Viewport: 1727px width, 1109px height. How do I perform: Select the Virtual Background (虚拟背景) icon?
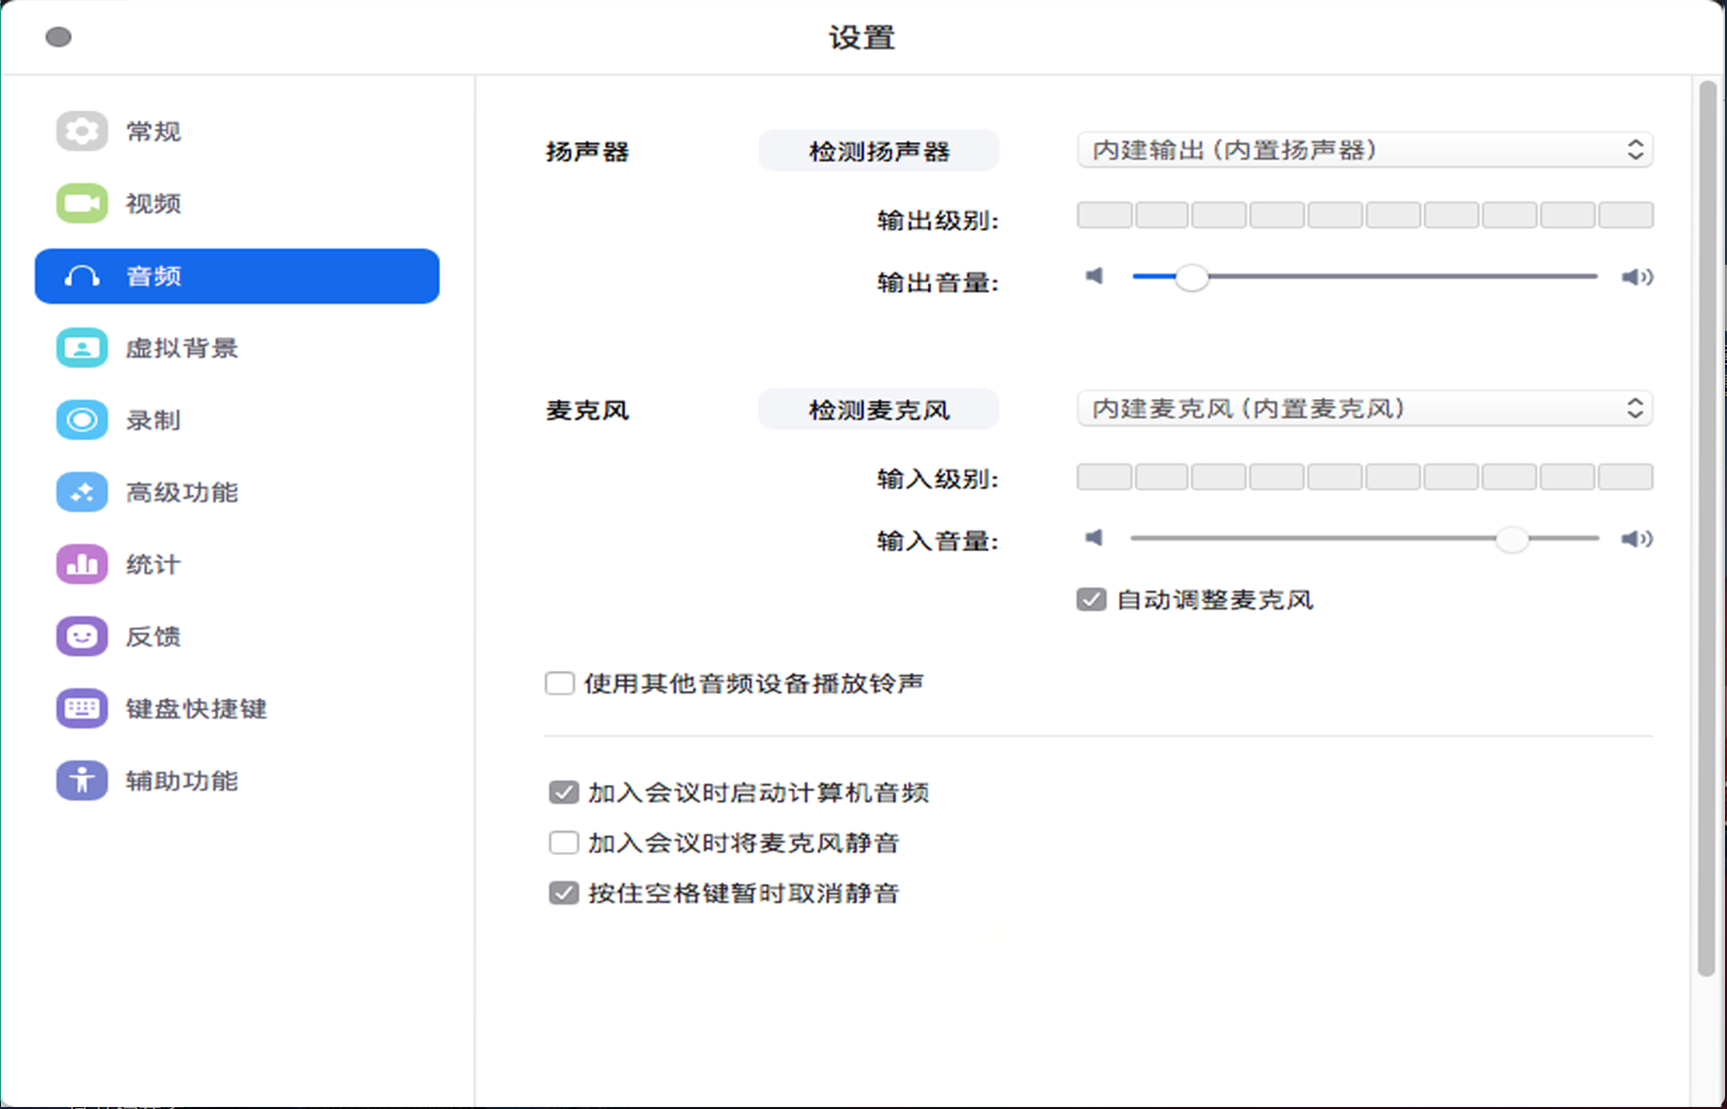[82, 348]
